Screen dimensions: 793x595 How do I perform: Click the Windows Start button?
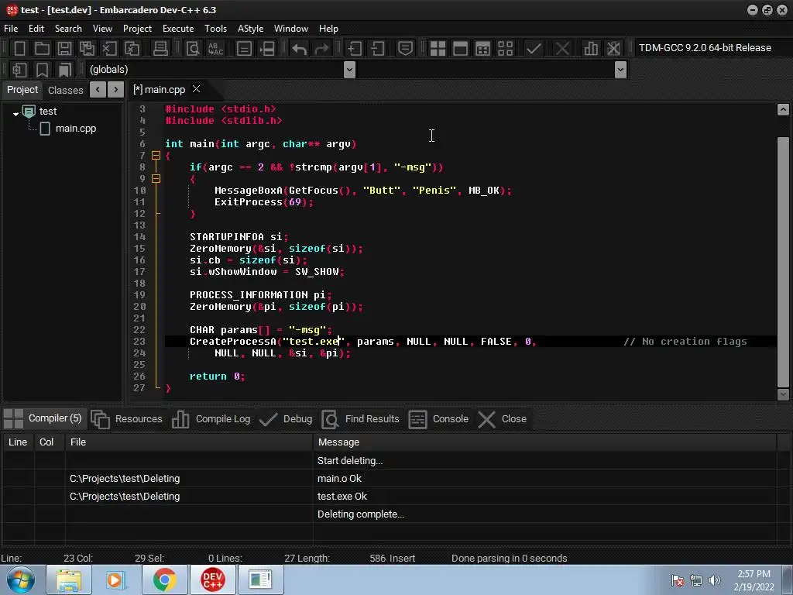[x=20, y=580]
